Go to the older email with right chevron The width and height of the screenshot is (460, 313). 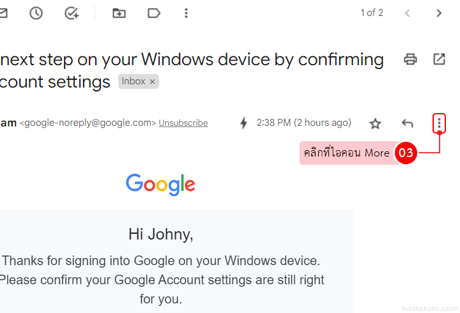pos(439,13)
